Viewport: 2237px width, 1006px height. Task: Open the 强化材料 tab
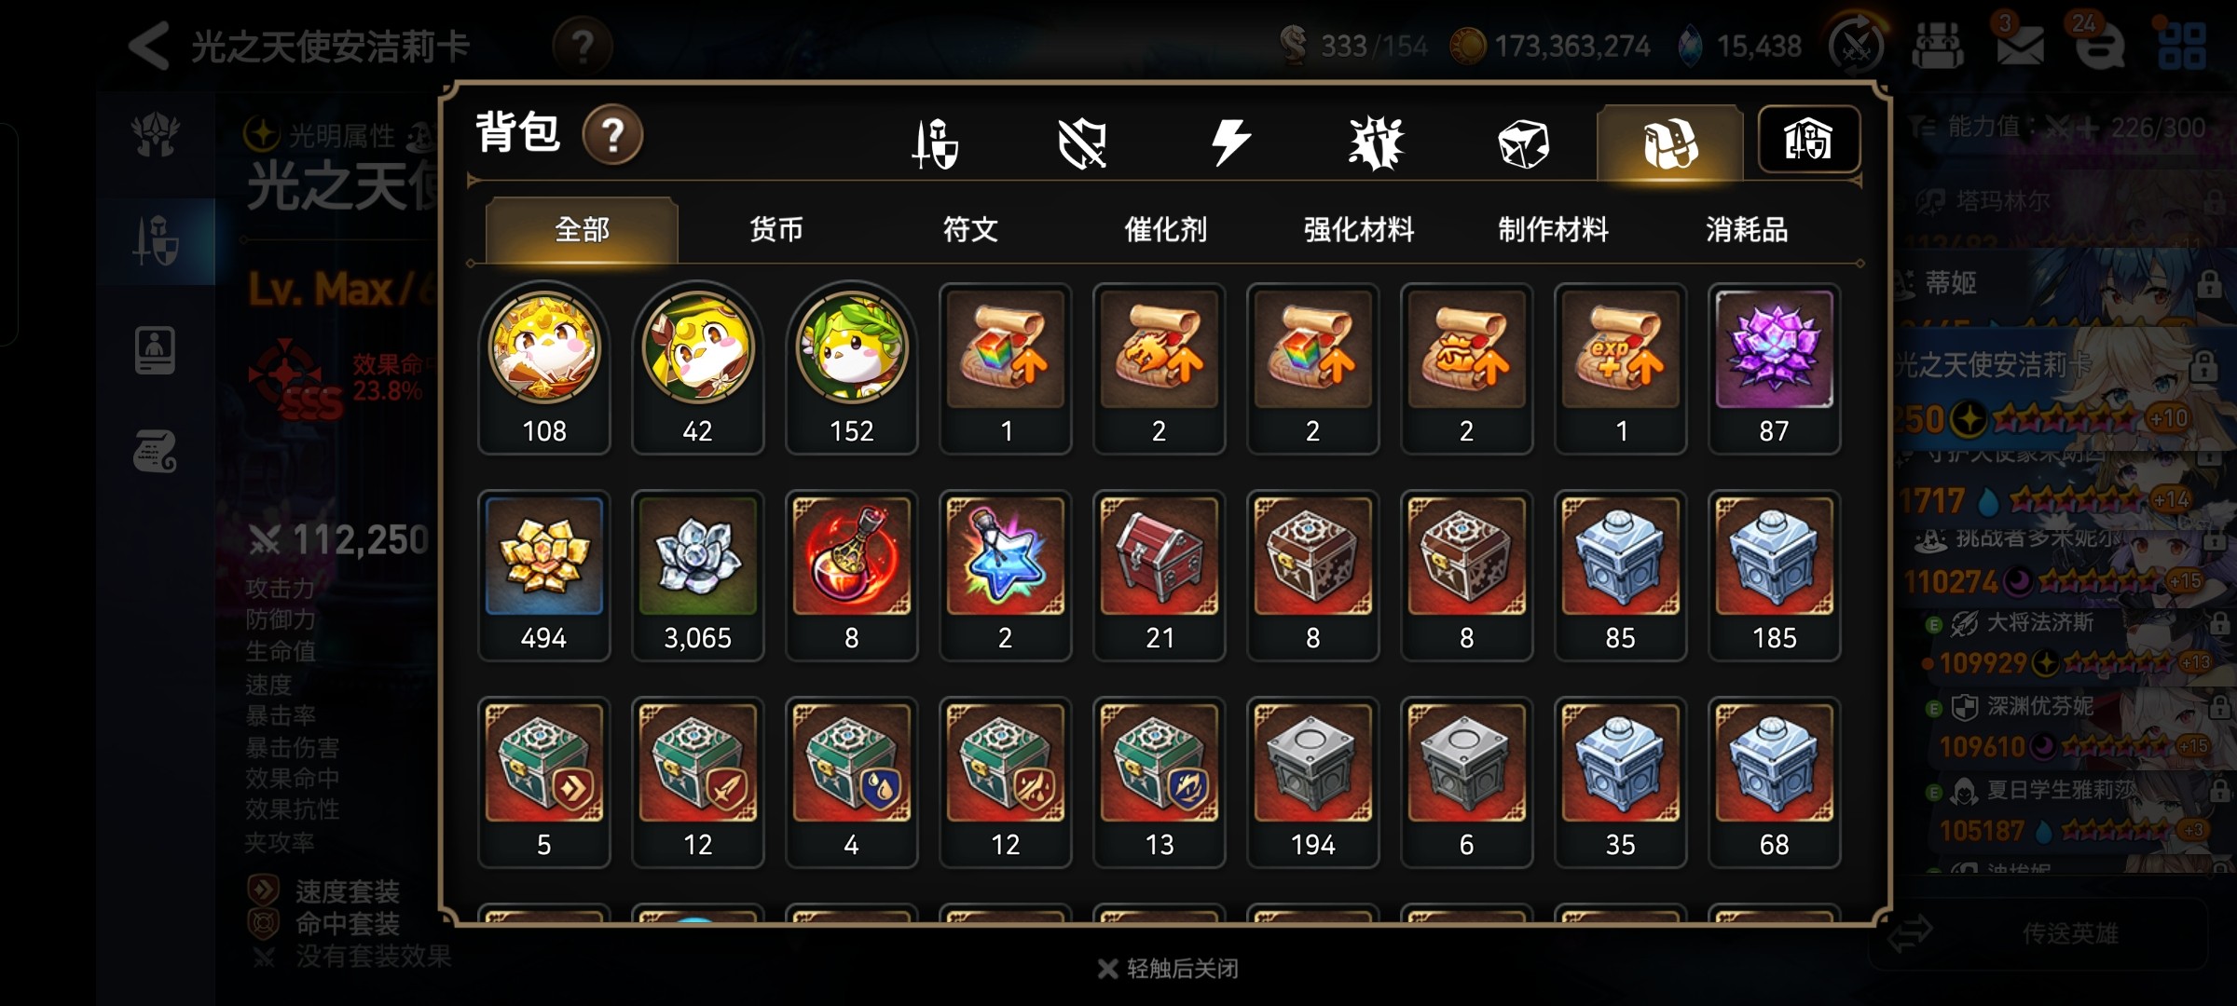click(x=1359, y=229)
